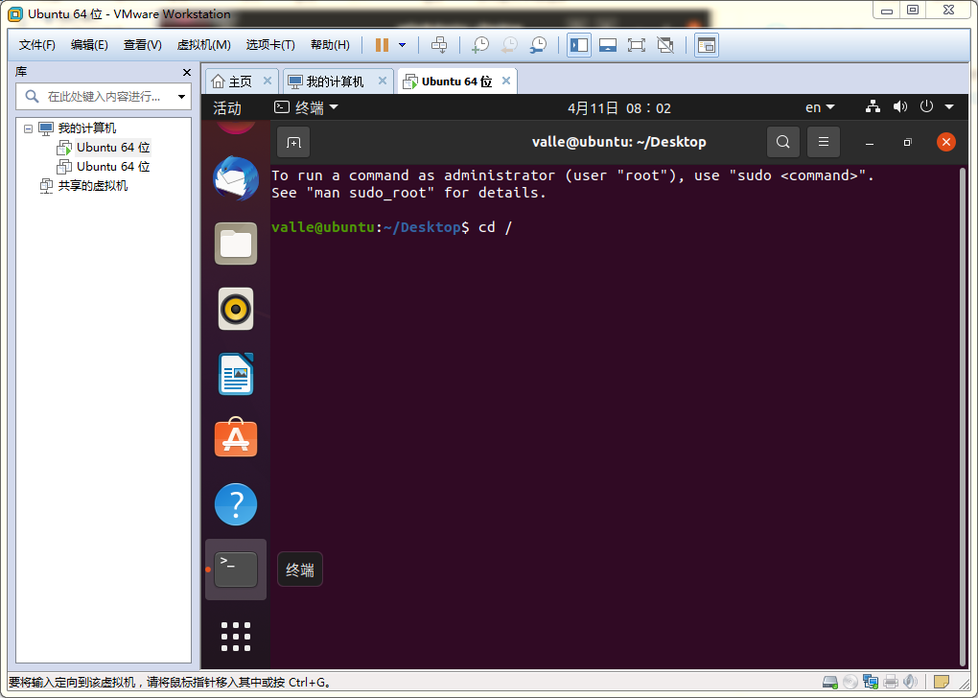Click the Terminal icon in the dock

(x=236, y=570)
